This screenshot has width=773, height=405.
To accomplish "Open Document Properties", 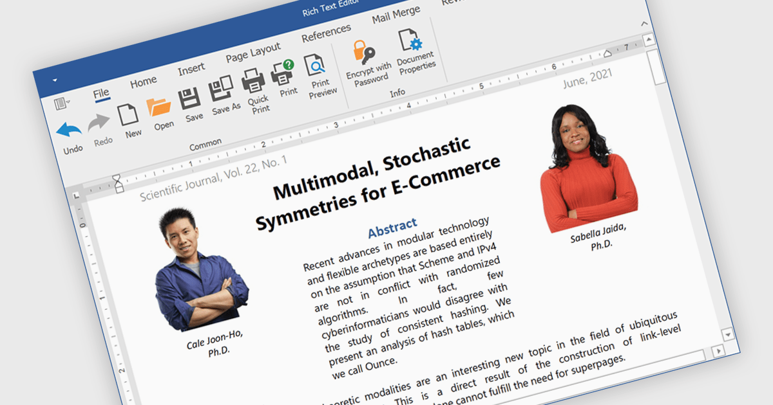I will pos(410,39).
